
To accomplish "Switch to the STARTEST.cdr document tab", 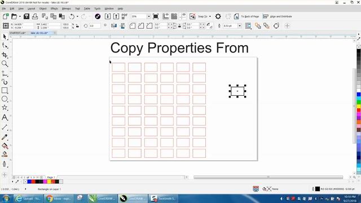I will click(x=17, y=33).
